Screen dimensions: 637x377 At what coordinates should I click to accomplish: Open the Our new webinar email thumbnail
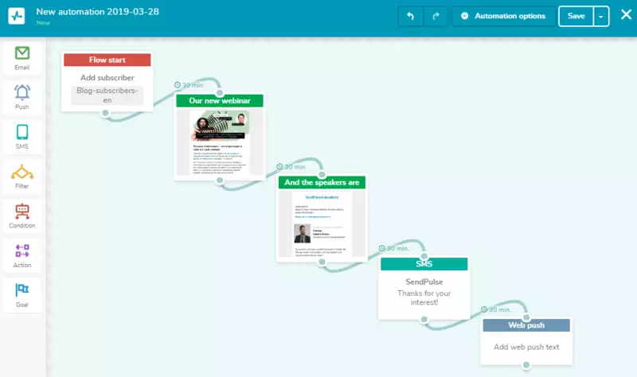220,142
